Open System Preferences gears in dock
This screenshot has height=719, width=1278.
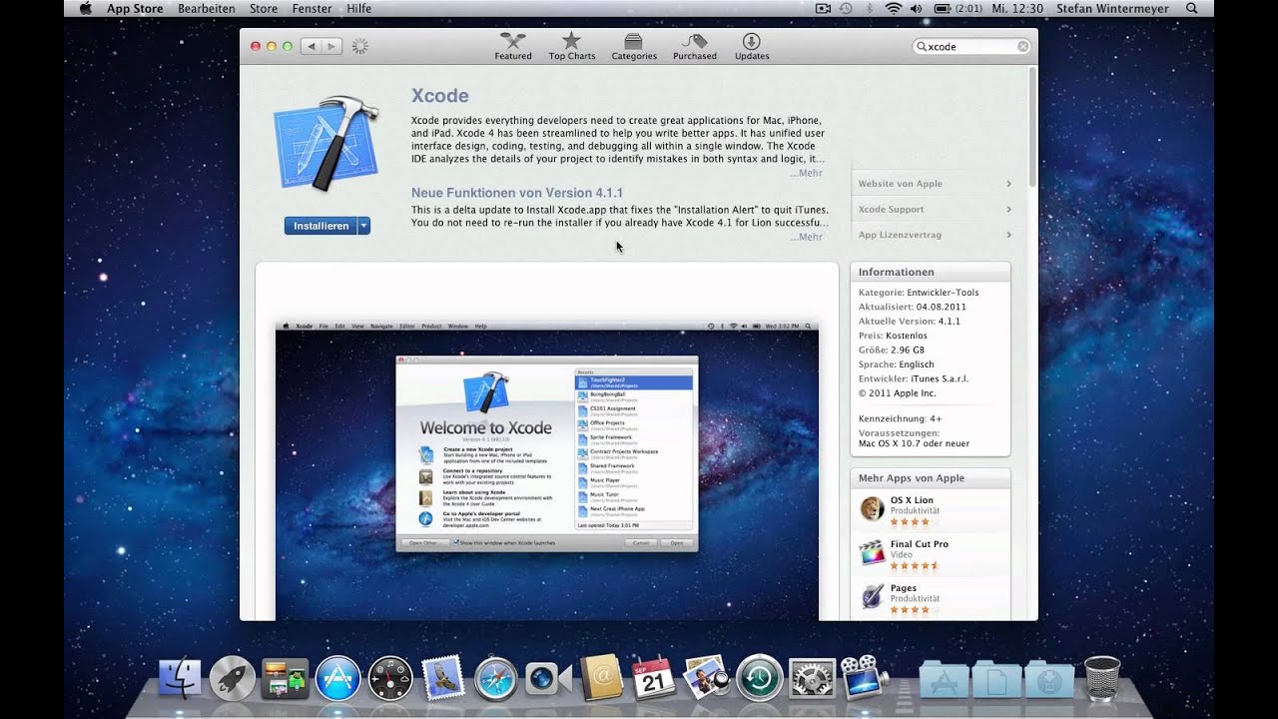tap(812, 678)
